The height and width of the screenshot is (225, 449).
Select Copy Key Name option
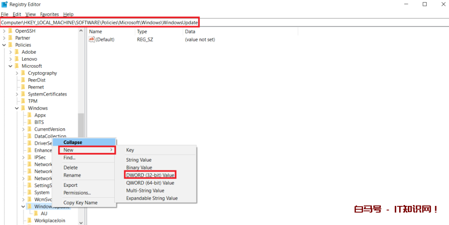coord(80,203)
